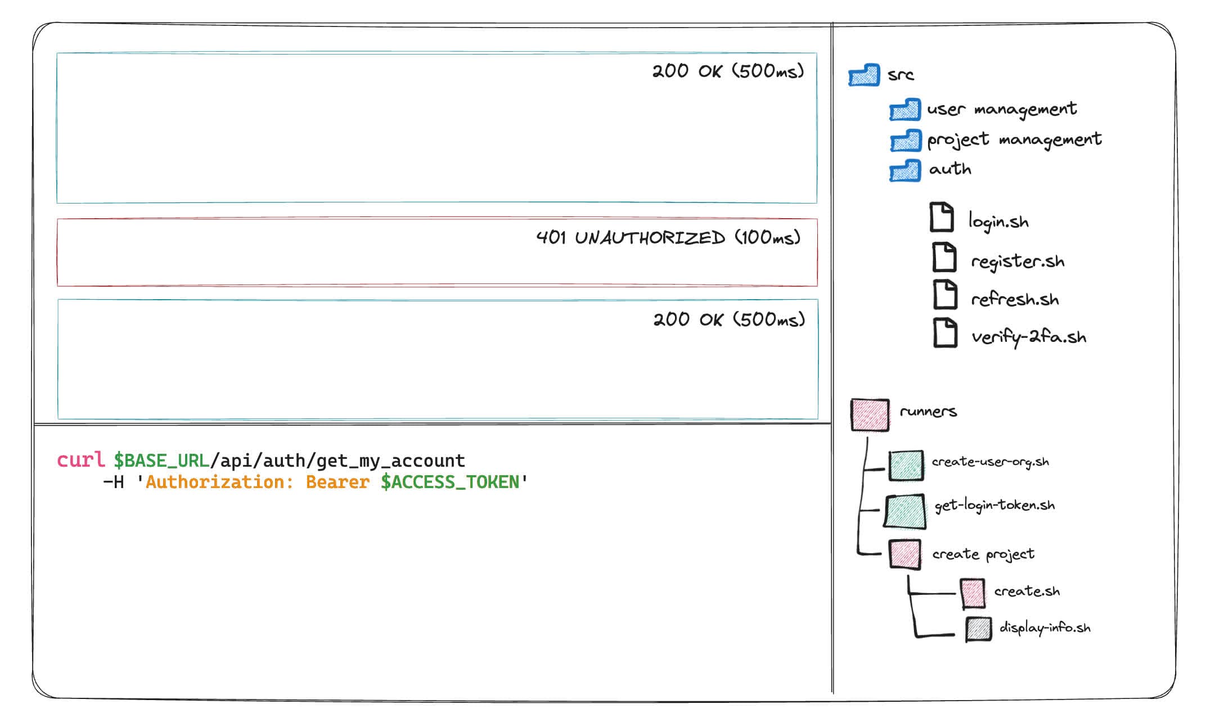
Task: Click the refresh.sh file icon
Action: (x=946, y=295)
